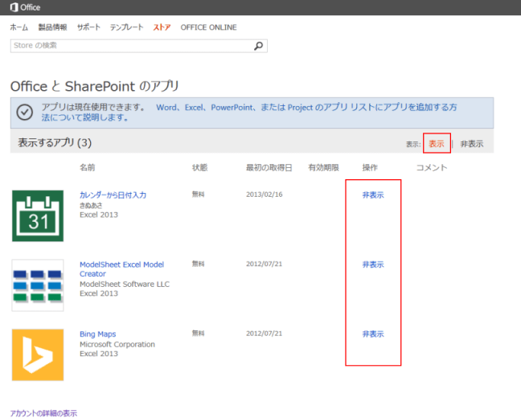The image size is (521, 418).
Task: Hide the Bing Maps app
Action: click(372, 334)
